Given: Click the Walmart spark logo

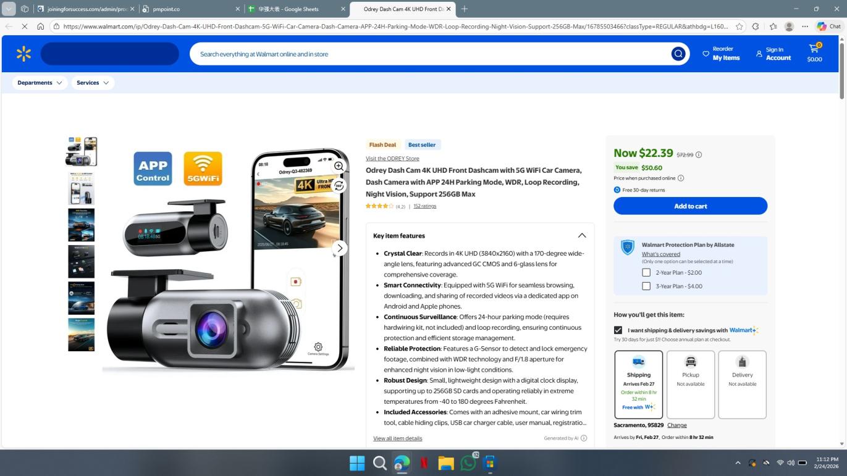Looking at the screenshot, I should click(23, 54).
